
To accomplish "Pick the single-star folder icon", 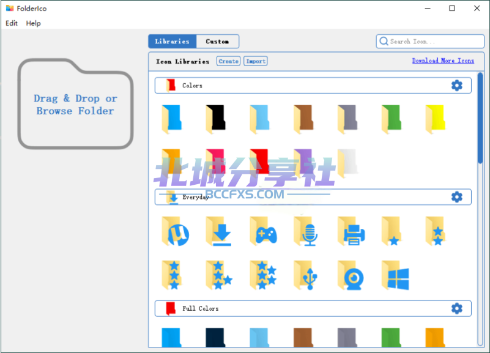I will tap(392, 231).
